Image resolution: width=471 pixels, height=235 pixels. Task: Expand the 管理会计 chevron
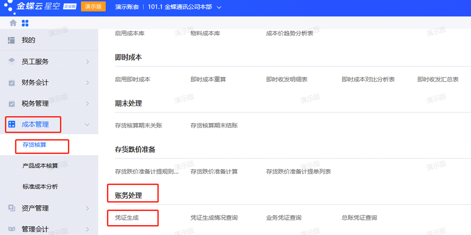88,229
